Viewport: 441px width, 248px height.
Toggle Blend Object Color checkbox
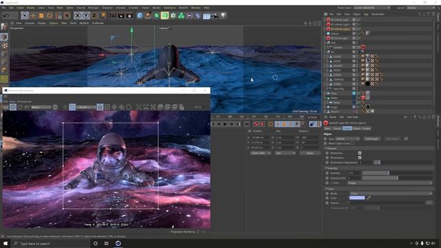(x=352, y=143)
